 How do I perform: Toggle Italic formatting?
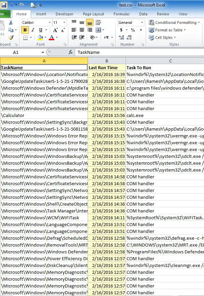[33, 30]
